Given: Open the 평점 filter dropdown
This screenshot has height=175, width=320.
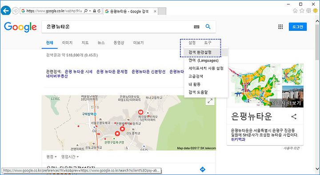Looking at the screenshot, I should tap(52, 157).
